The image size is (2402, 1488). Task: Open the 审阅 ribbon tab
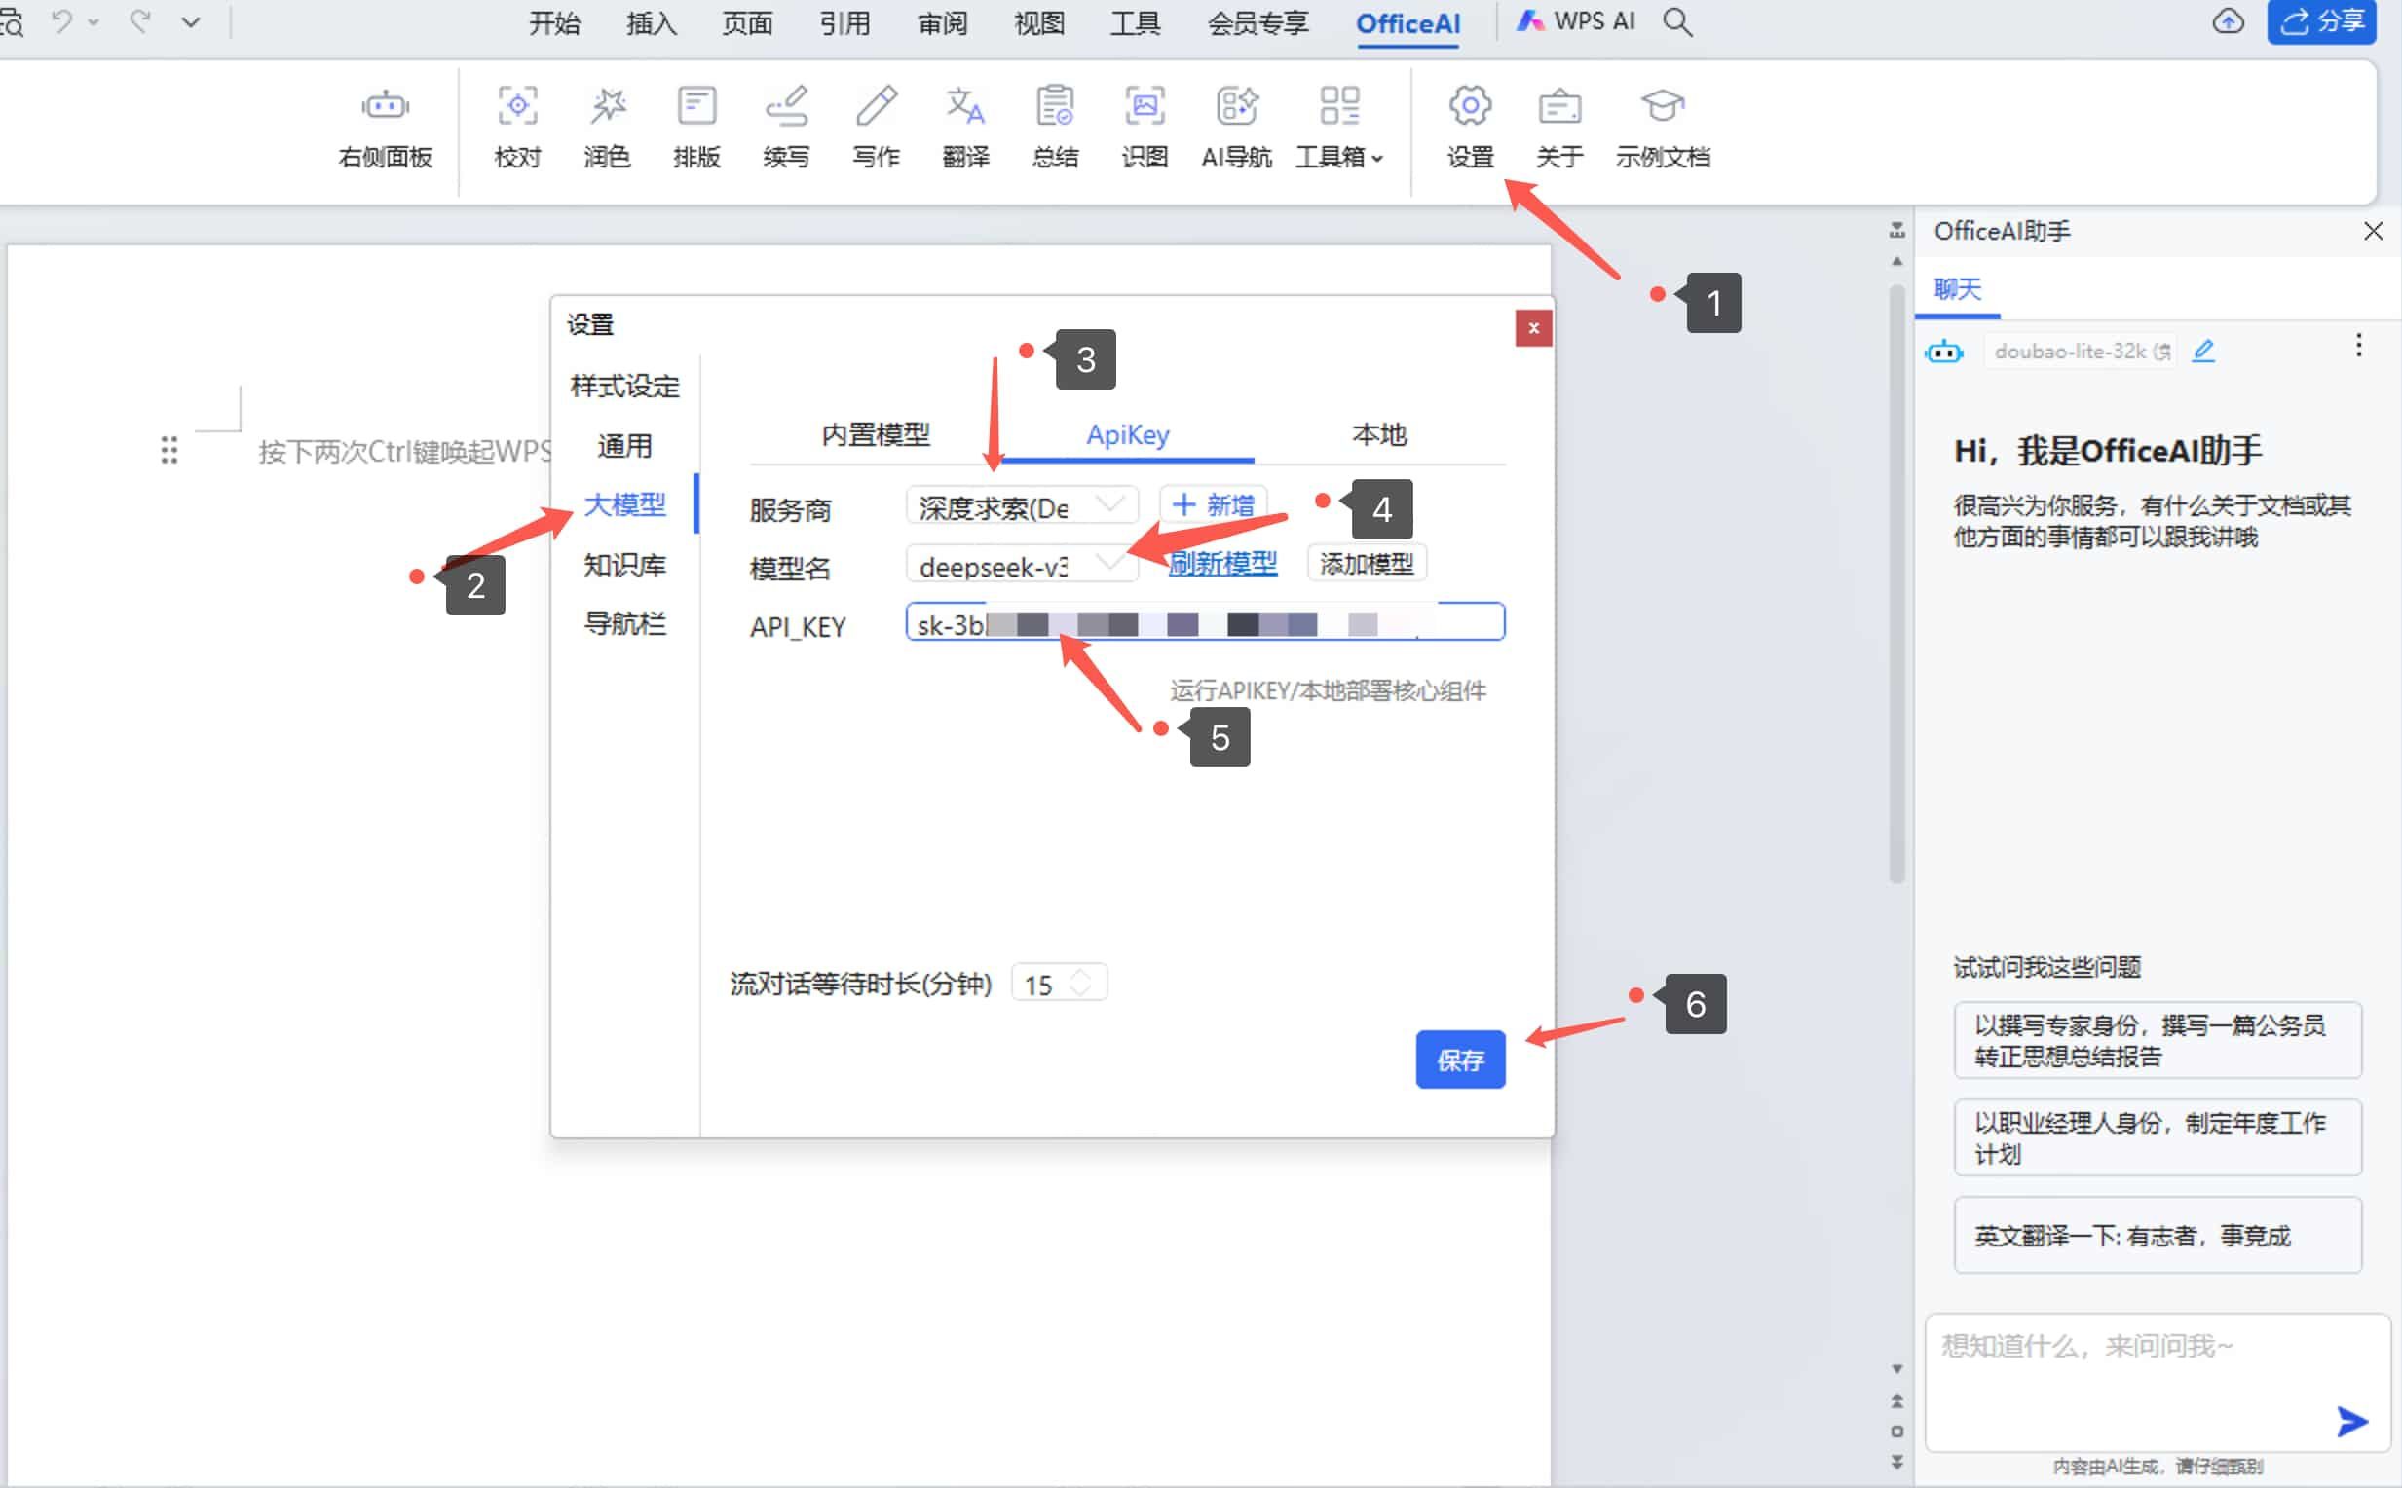tap(940, 21)
